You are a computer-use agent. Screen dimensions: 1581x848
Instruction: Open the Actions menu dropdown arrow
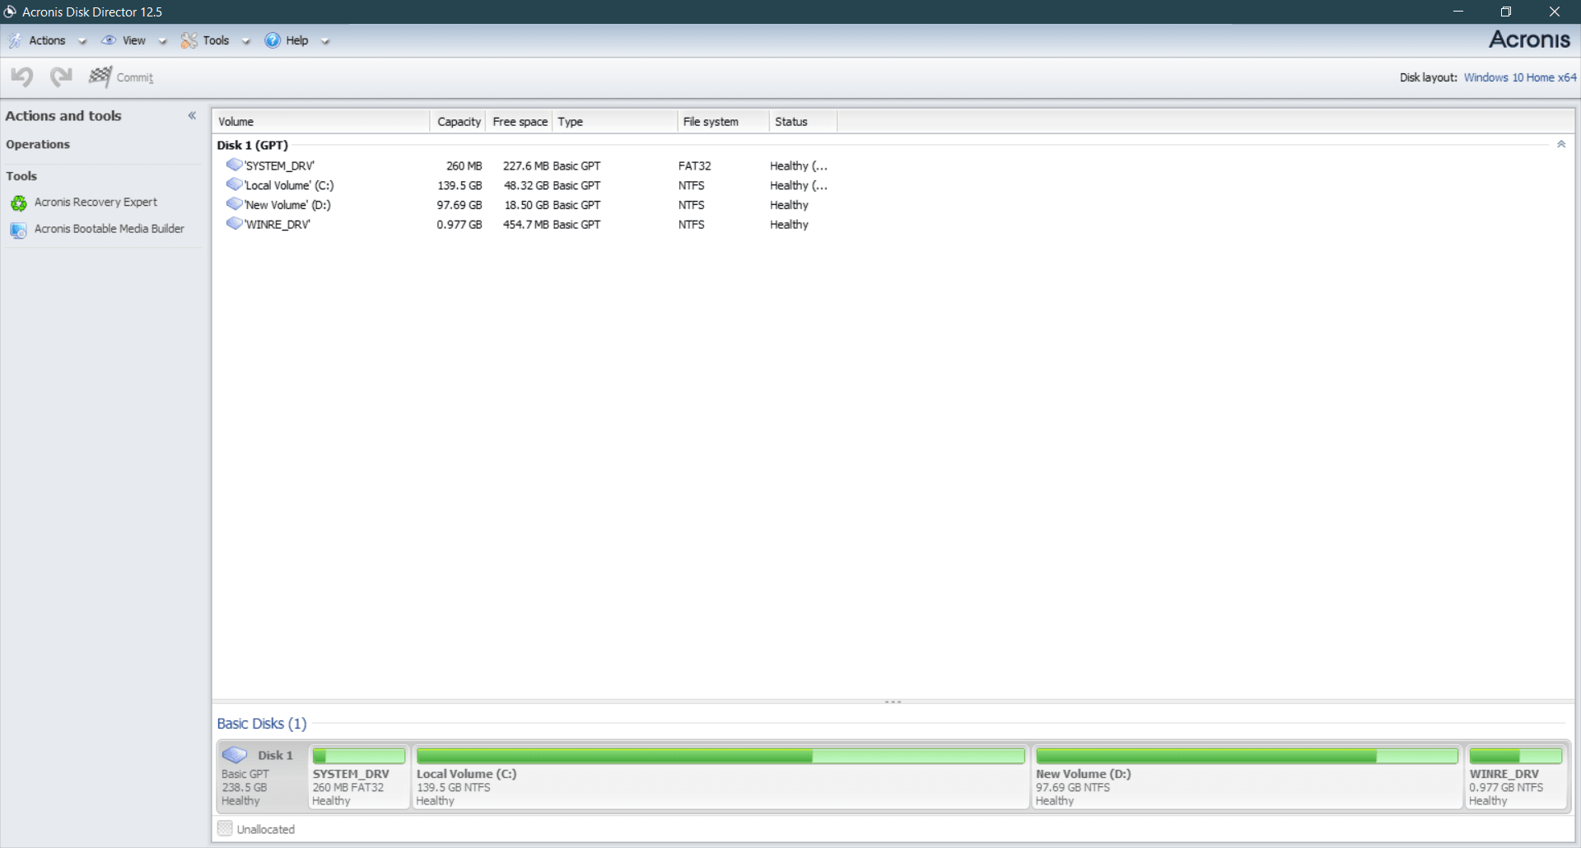coord(82,41)
